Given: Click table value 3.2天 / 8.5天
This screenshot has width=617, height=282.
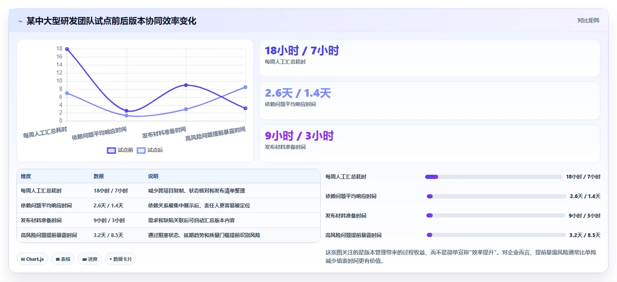Looking at the screenshot, I should click(108, 235).
